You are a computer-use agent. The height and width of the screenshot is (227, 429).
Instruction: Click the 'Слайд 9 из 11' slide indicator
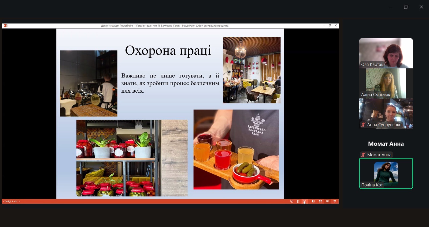click(12, 201)
